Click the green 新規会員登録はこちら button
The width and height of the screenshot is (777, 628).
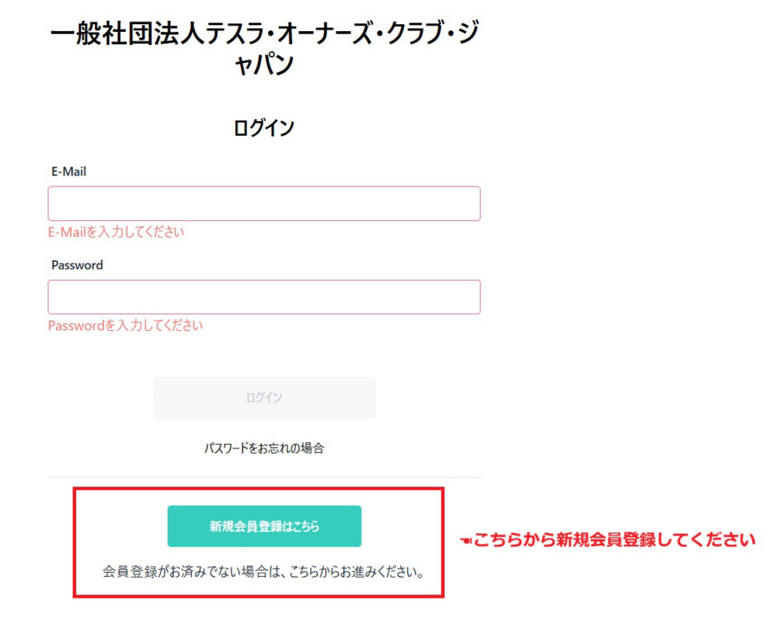[264, 526]
